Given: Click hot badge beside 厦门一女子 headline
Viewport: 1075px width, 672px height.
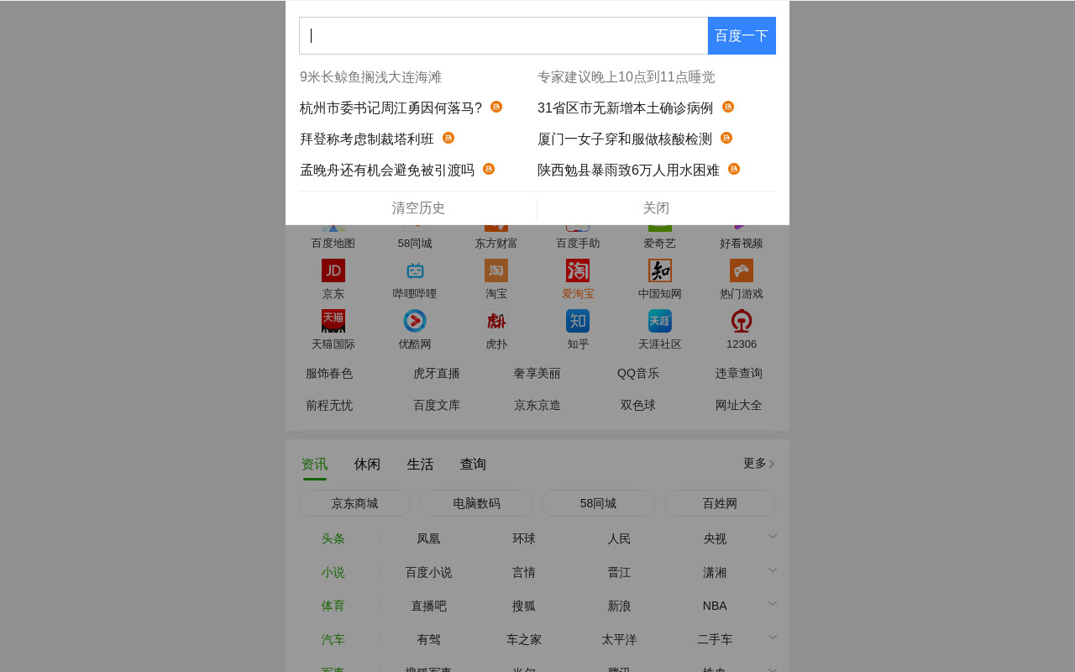Looking at the screenshot, I should 726,138.
